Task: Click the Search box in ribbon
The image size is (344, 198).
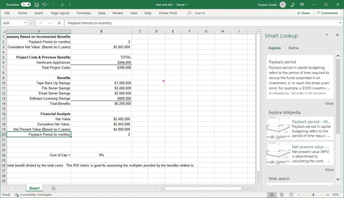Action: click(x=196, y=13)
